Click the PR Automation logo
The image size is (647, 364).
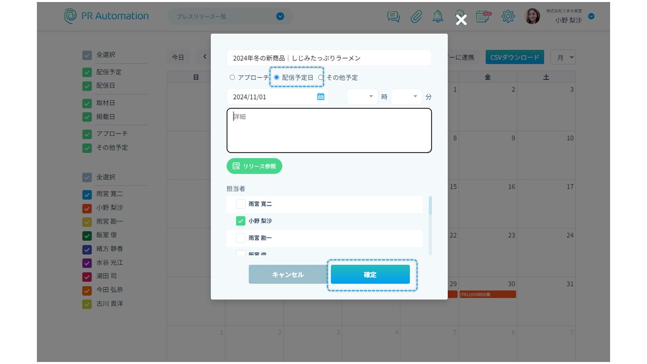pos(106,16)
